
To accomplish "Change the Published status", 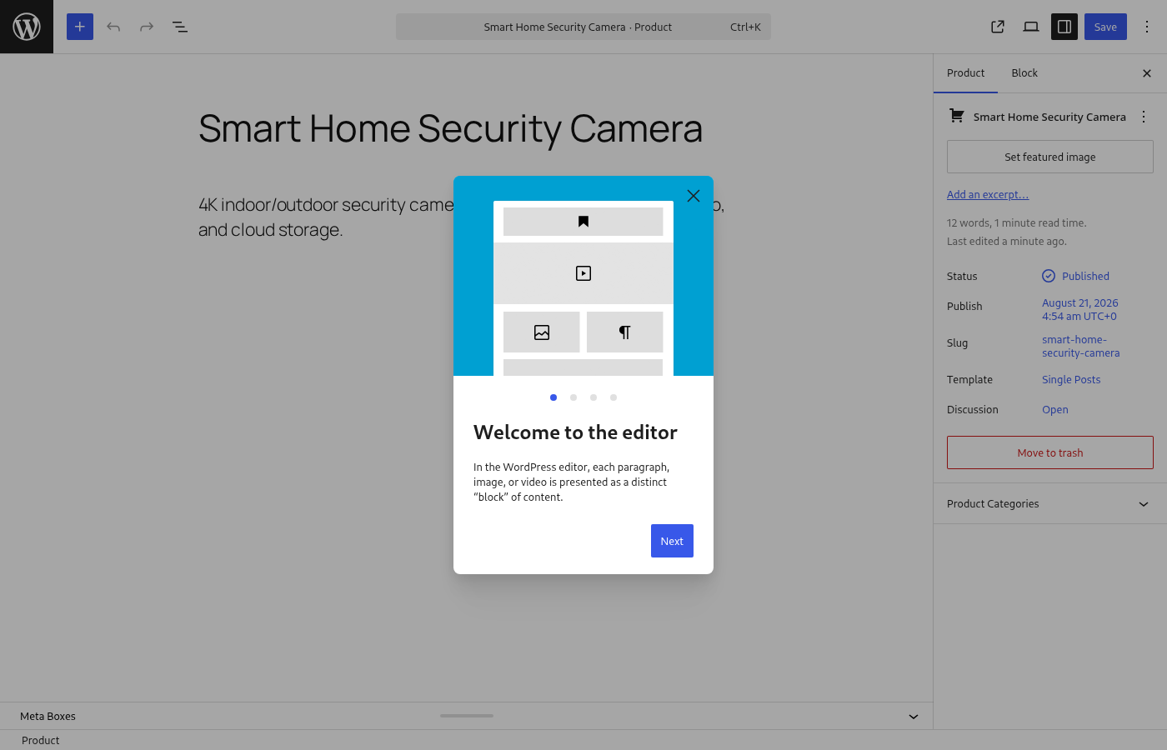I will pyautogui.click(x=1075, y=276).
